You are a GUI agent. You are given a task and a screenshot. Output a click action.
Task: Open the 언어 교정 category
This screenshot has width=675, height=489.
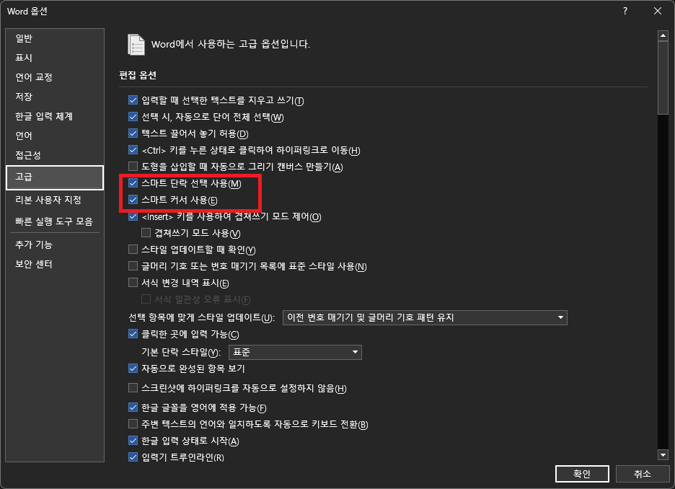click(x=55, y=77)
